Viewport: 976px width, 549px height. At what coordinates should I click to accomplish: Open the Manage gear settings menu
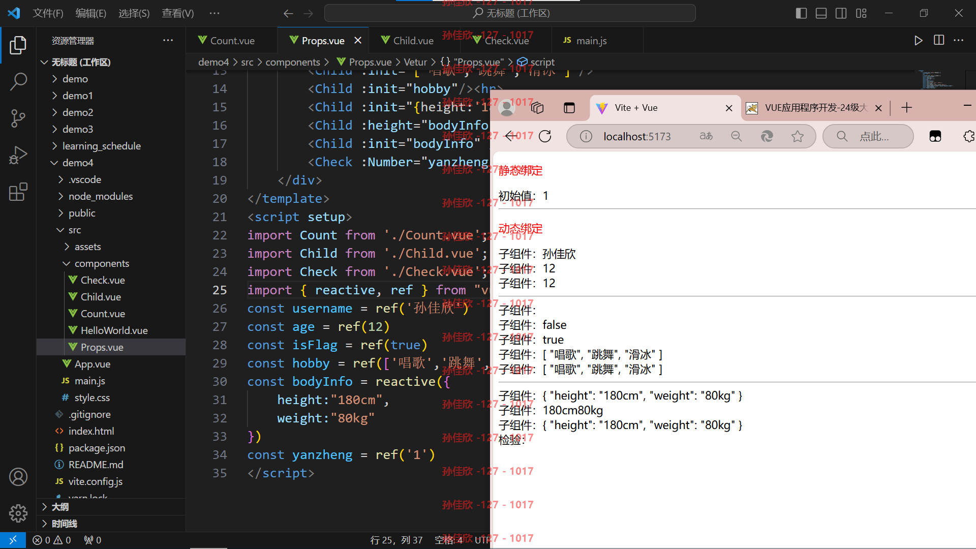pos(18,513)
